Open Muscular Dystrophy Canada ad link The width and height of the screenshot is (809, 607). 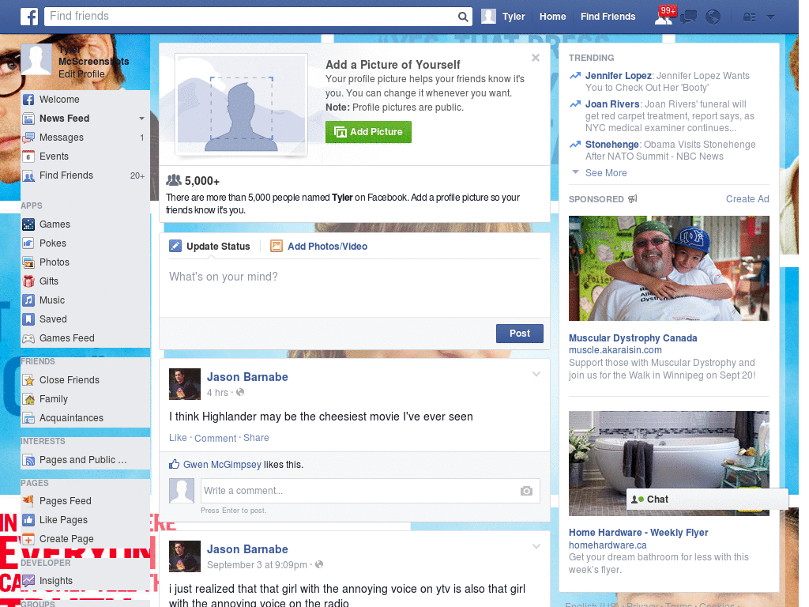(x=633, y=338)
